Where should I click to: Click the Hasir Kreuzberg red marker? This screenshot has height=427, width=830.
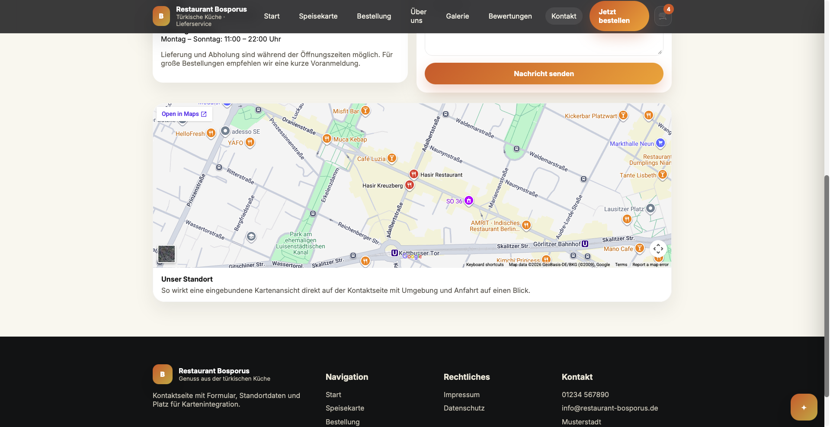click(x=409, y=185)
